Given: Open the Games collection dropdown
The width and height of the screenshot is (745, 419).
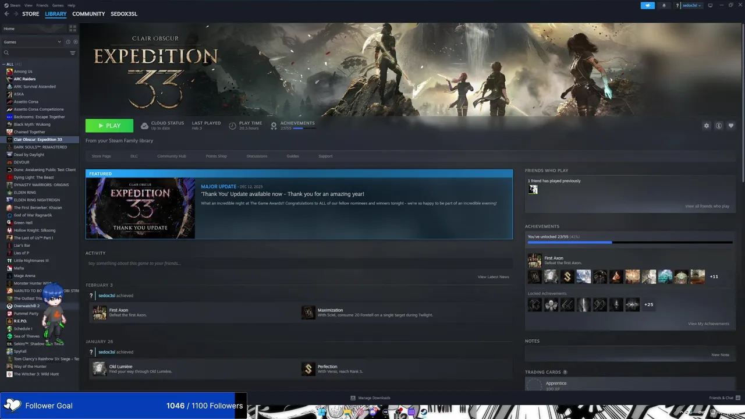Looking at the screenshot, I should pyautogui.click(x=32, y=42).
